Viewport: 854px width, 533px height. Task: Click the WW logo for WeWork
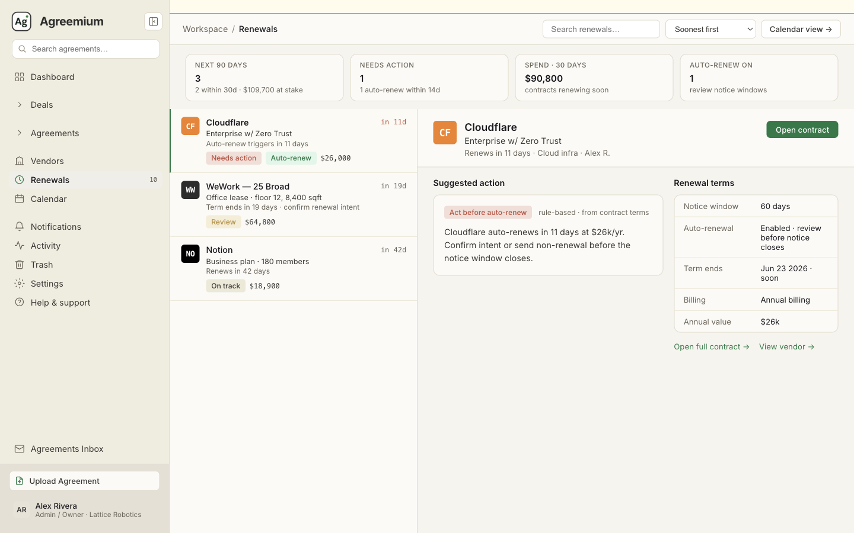[x=190, y=190]
